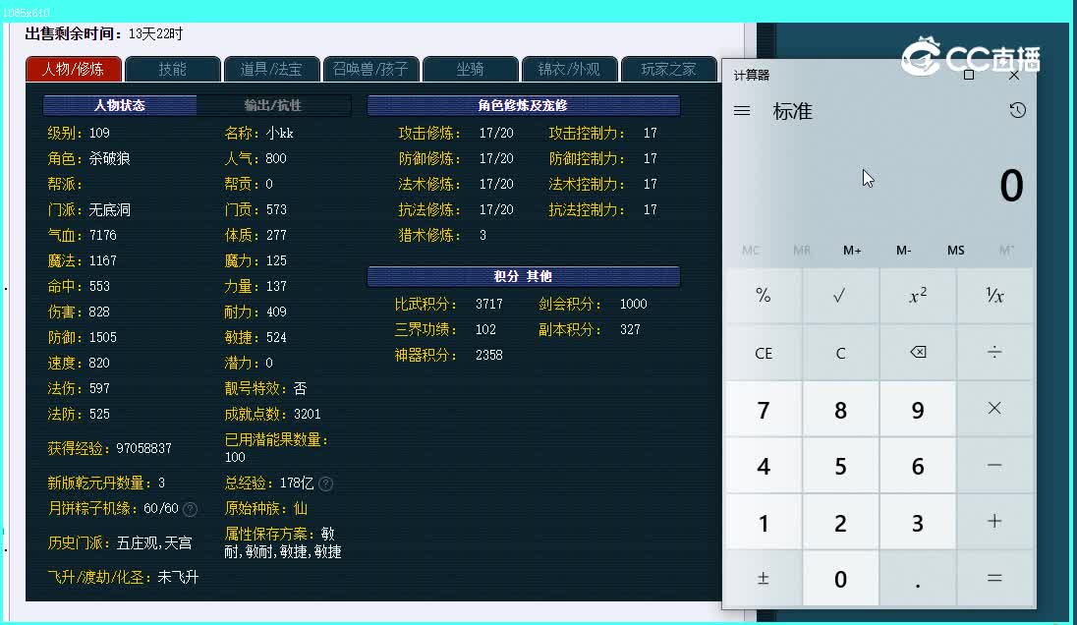Click the plus-minus sign icon
The width and height of the screenshot is (1077, 625).
764,579
